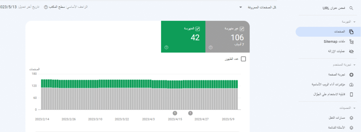Select the green 42 indexed card
Screen dimensions: 361x132
tap(183, 37)
